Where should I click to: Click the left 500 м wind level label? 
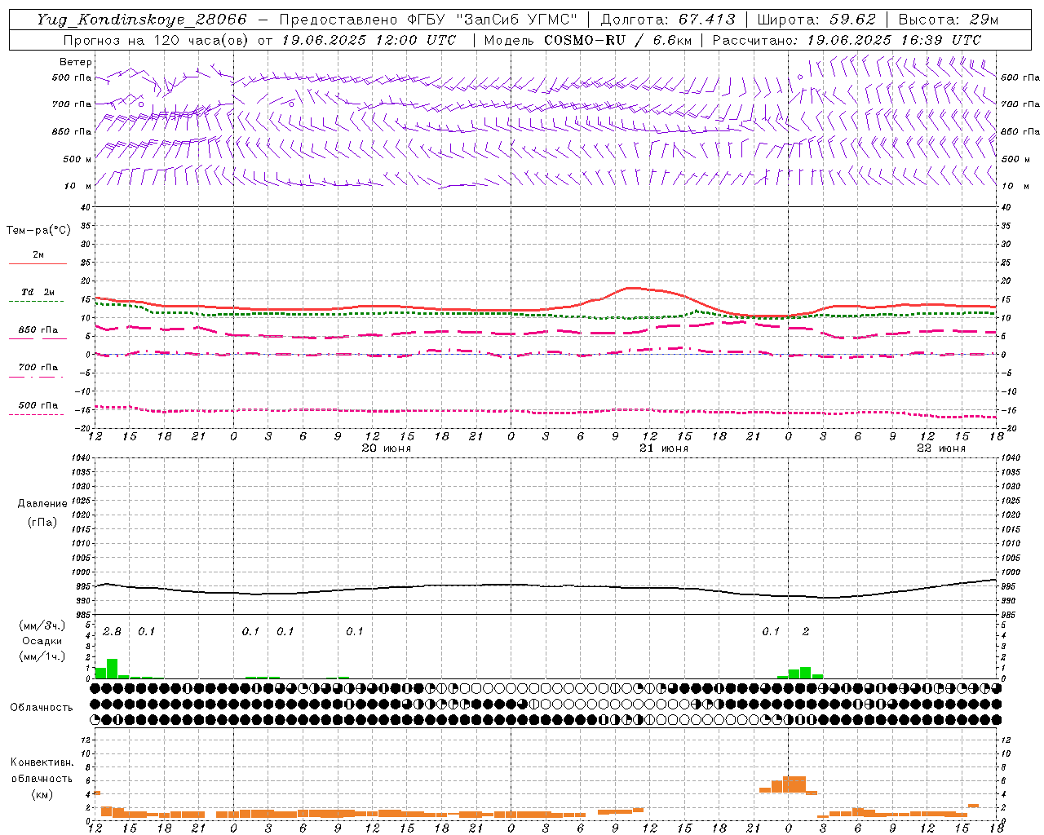[x=77, y=159]
